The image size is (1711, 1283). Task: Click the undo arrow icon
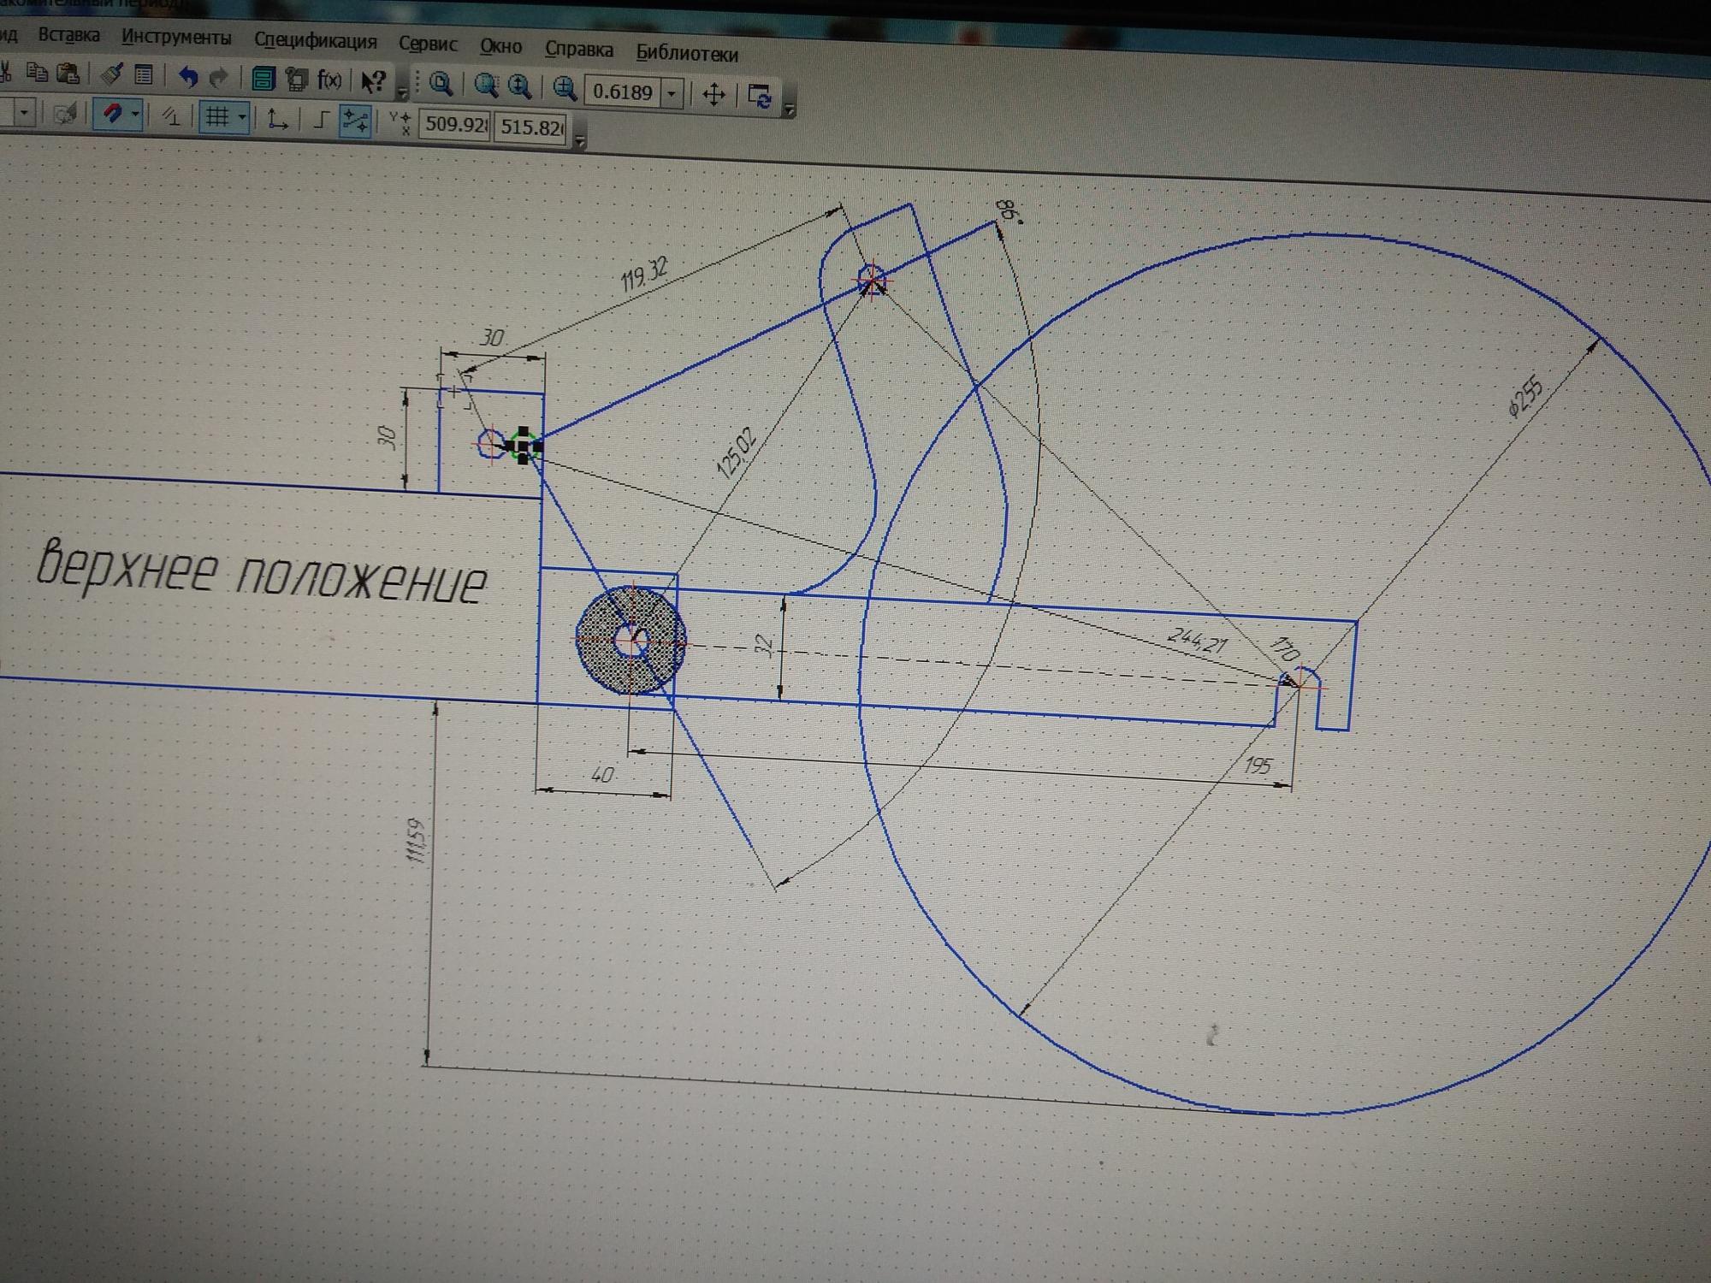click(187, 78)
